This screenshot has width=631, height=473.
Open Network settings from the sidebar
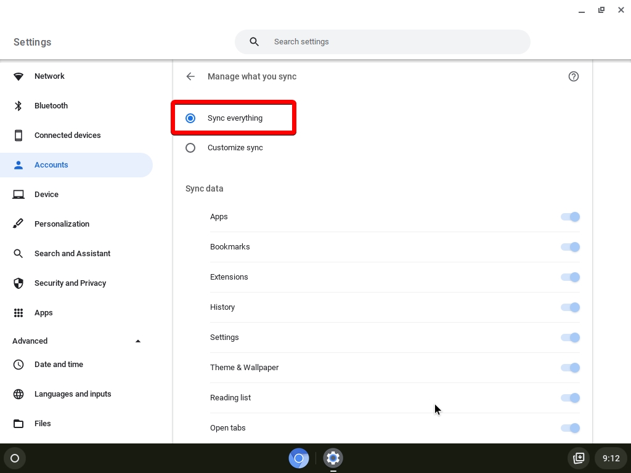(x=49, y=76)
